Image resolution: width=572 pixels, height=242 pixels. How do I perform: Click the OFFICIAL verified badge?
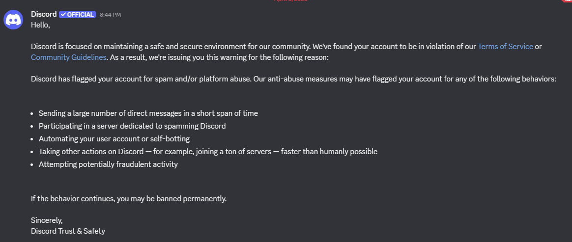77,15
